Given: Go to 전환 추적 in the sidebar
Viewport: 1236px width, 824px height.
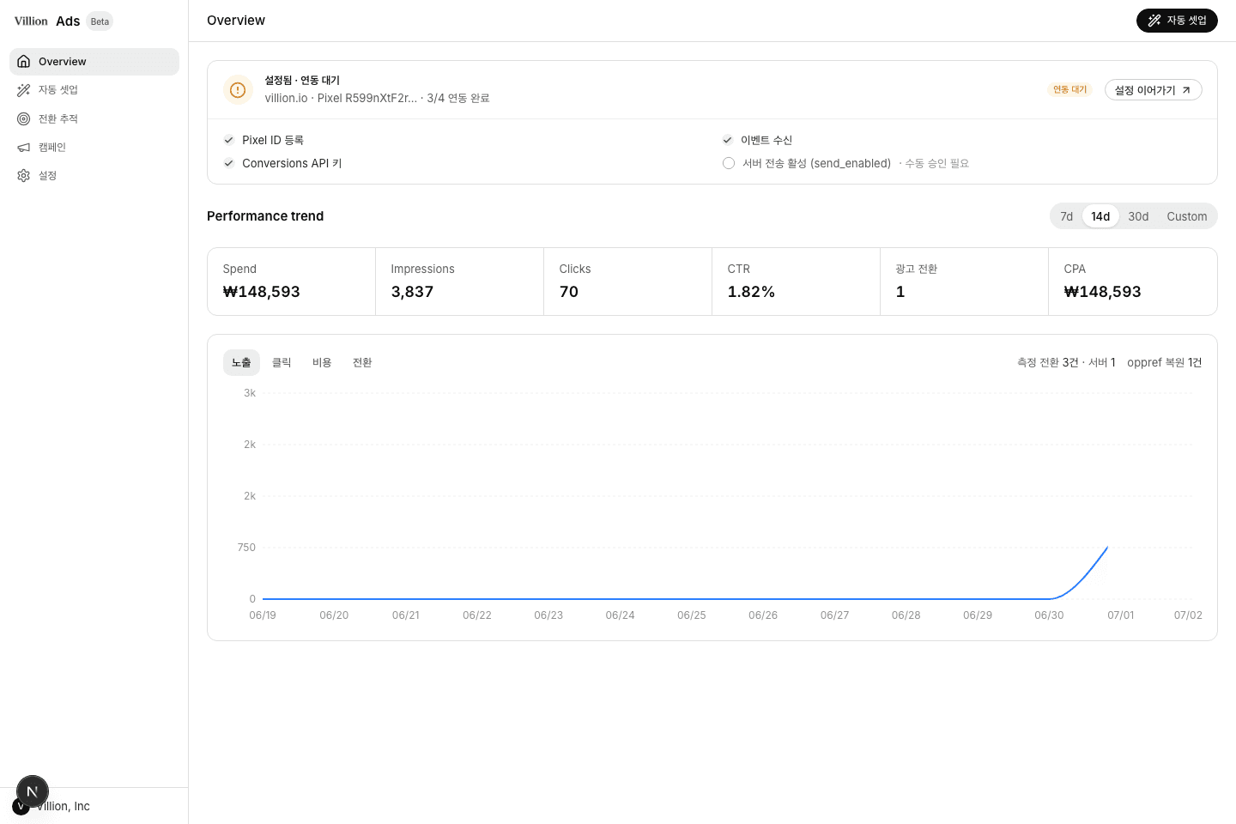Looking at the screenshot, I should point(94,118).
